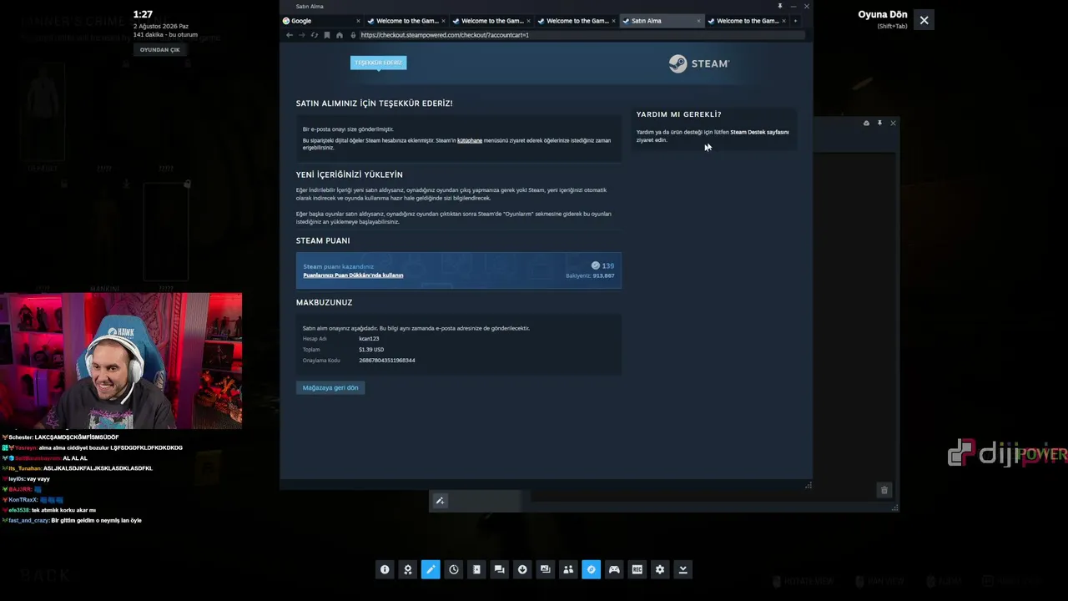This screenshot has height=601, width=1068.
Task: Open the chat bubbles icon in overlay toolbar
Action: [x=500, y=569]
